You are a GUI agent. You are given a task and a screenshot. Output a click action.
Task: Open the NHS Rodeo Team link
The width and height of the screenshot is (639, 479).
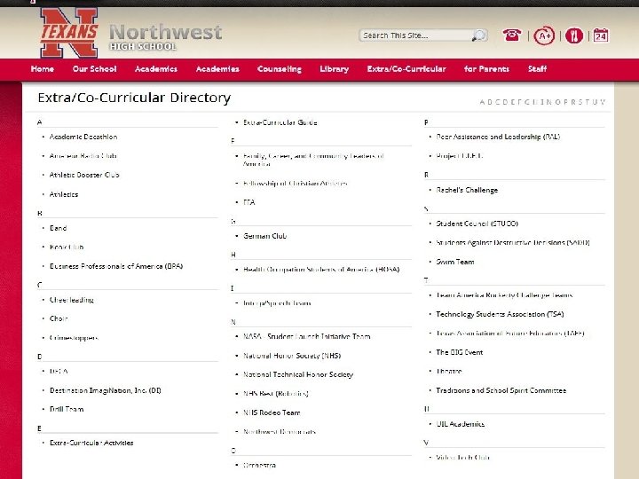pos(272,412)
